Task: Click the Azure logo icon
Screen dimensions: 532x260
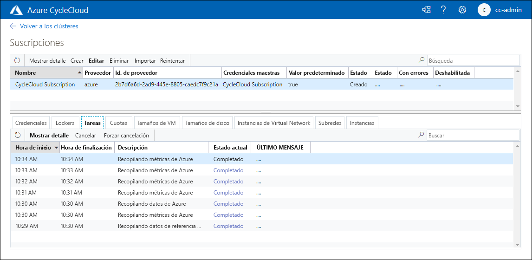Action: tap(16, 10)
